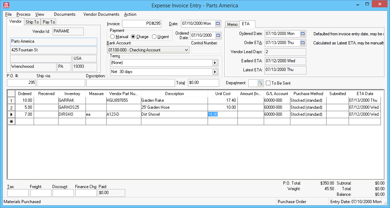Click the Total amount field
Image resolution: width=390 pixels, height=208 pixels.
click(x=203, y=83)
